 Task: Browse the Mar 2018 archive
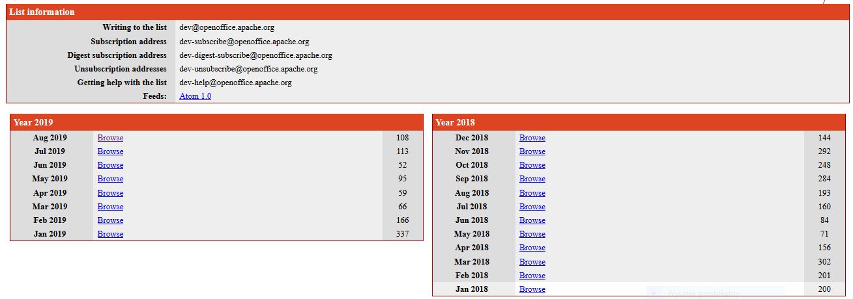coord(532,262)
